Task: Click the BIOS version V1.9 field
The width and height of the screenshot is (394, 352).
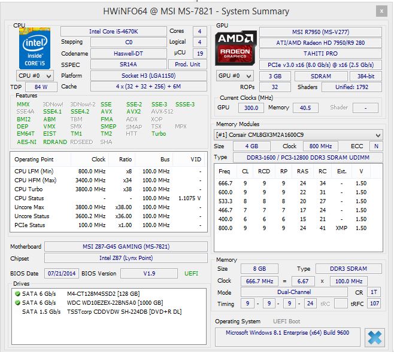Action: 149,274
